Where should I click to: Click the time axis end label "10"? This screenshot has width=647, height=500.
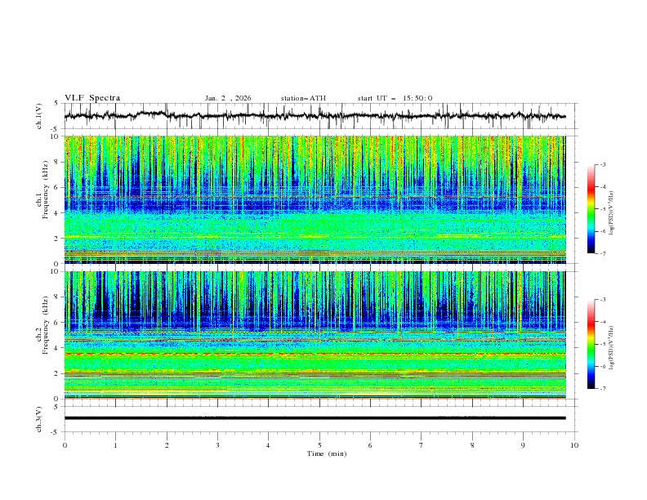(574, 445)
